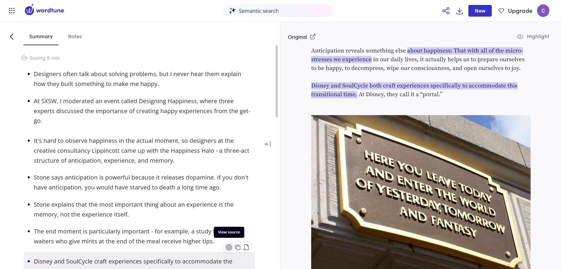Screen dimensions: 561x269
Task: Click the diamond icon beside Upgrade
Action: tap(501, 11)
